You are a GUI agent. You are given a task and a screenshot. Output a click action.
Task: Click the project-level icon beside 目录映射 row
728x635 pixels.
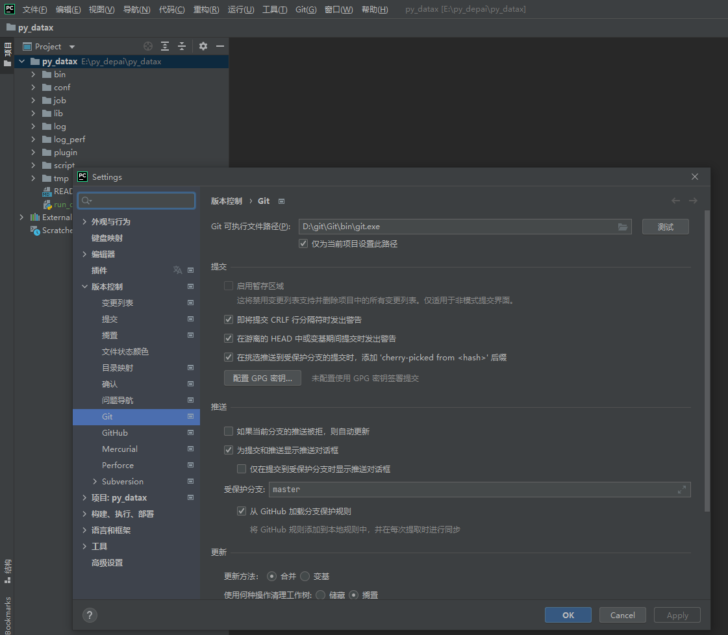click(190, 367)
